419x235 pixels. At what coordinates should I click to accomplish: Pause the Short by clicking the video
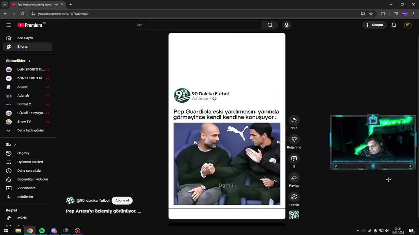(227, 126)
